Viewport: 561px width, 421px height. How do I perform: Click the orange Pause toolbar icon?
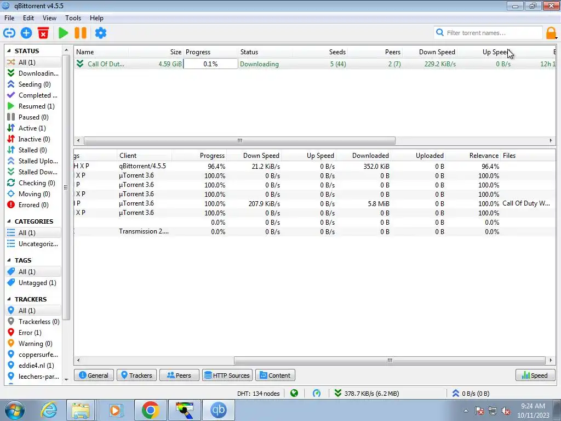pos(81,33)
